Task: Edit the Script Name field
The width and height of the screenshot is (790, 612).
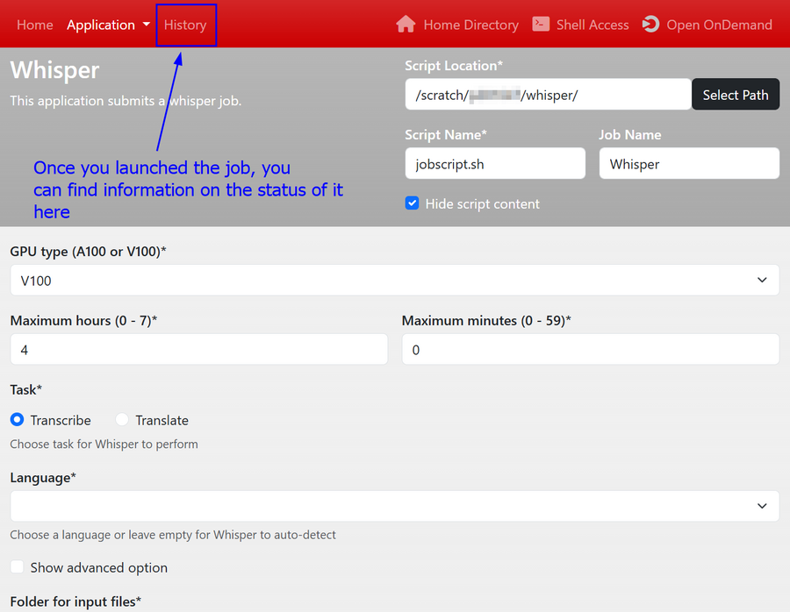Action: coord(495,164)
